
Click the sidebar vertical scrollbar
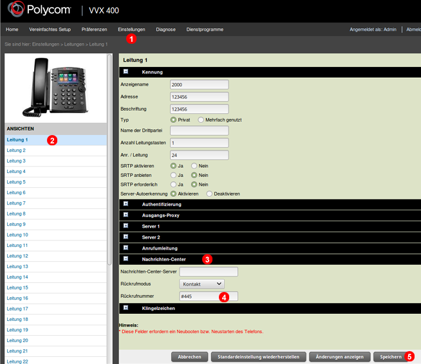click(109, 159)
